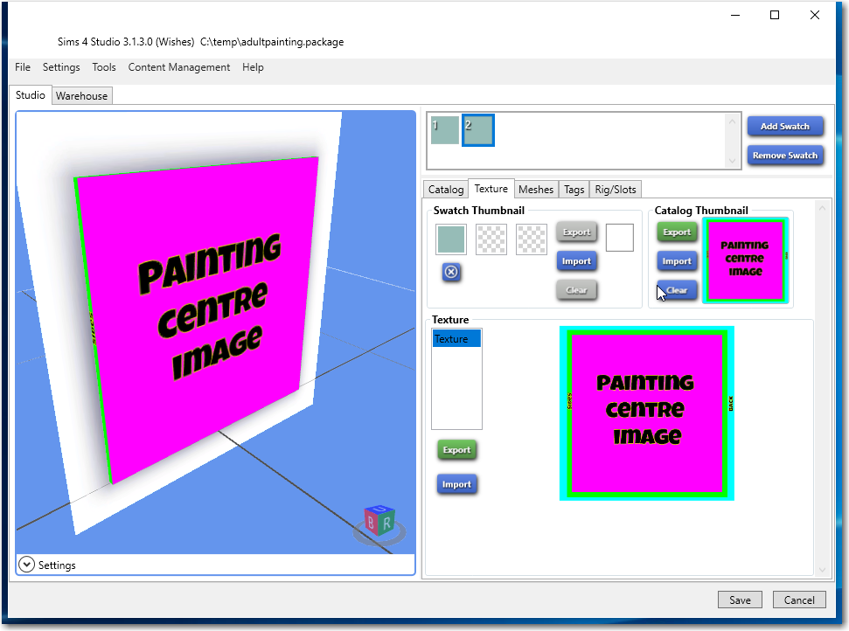The width and height of the screenshot is (849, 631).
Task: Click the first teal swatch thumbnail color box
Action: pyautogui.click(x=451, y=239)
